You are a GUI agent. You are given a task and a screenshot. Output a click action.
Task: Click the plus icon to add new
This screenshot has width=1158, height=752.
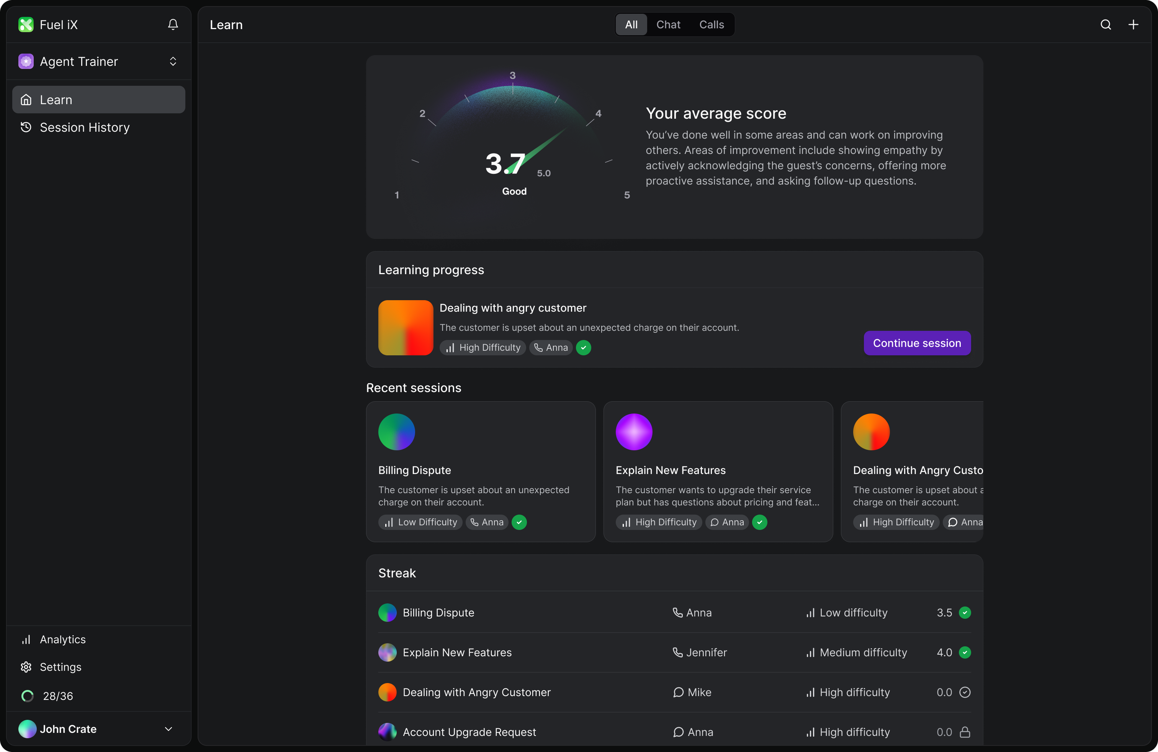coord(1133,25)
